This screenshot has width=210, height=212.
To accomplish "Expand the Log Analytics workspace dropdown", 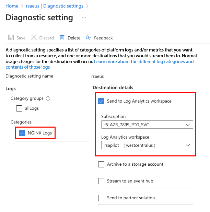I will 147,145.
